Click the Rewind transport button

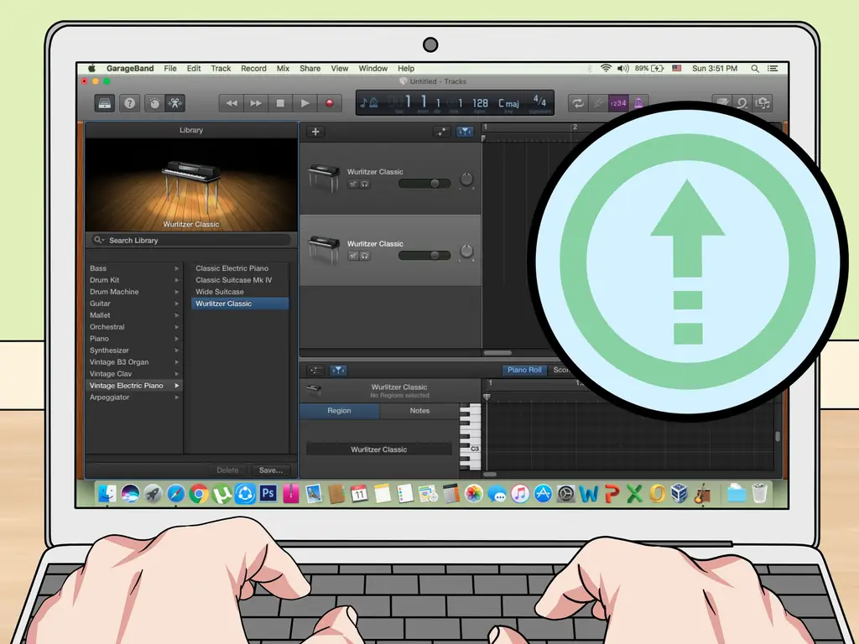tap(232, 103)
